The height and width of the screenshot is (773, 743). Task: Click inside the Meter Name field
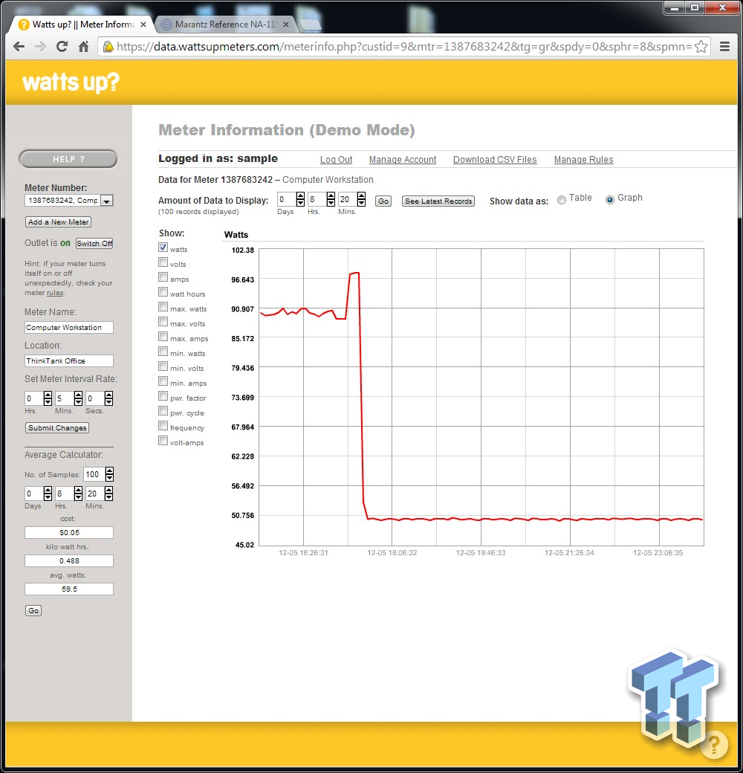pos(68,327)
